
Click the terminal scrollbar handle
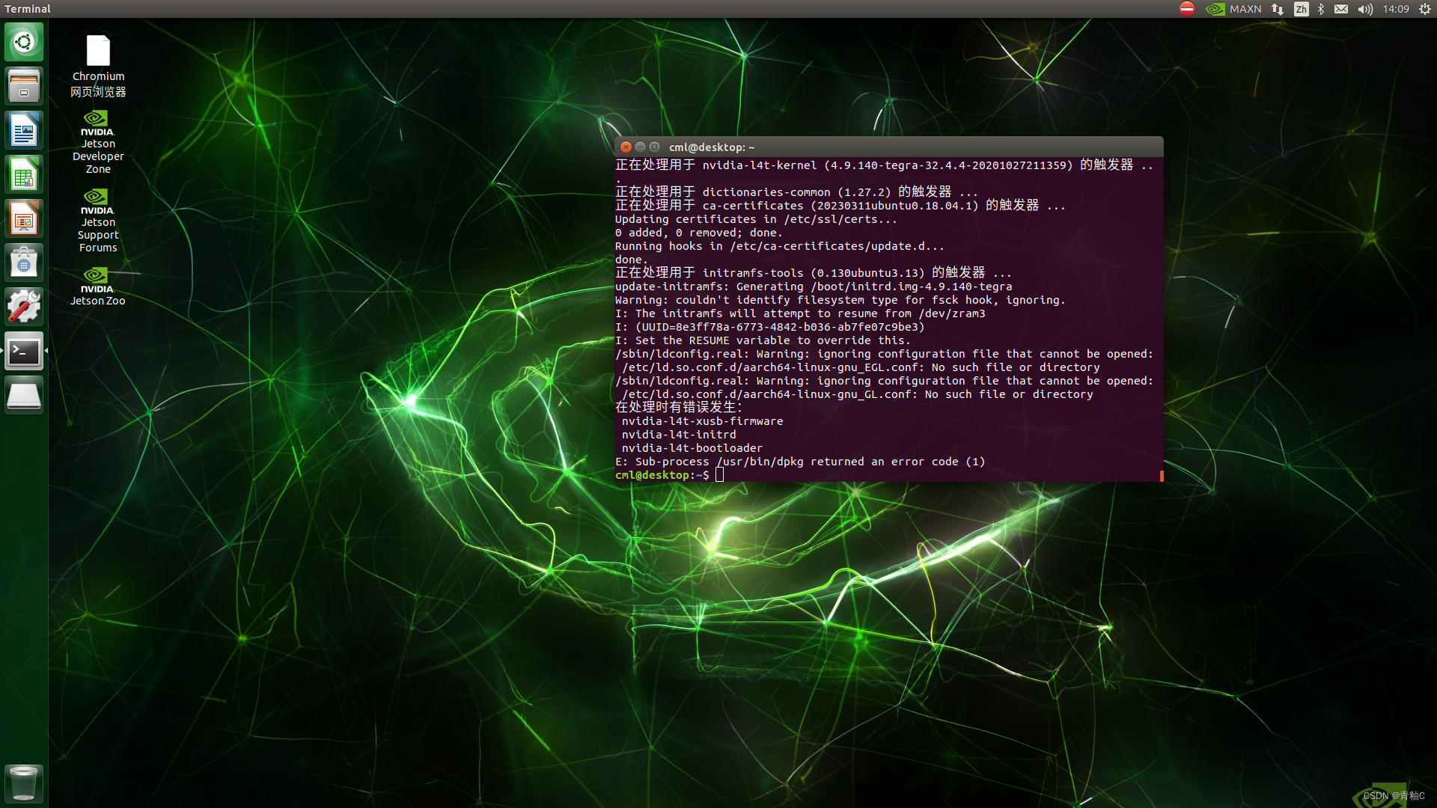(1162, 476)
